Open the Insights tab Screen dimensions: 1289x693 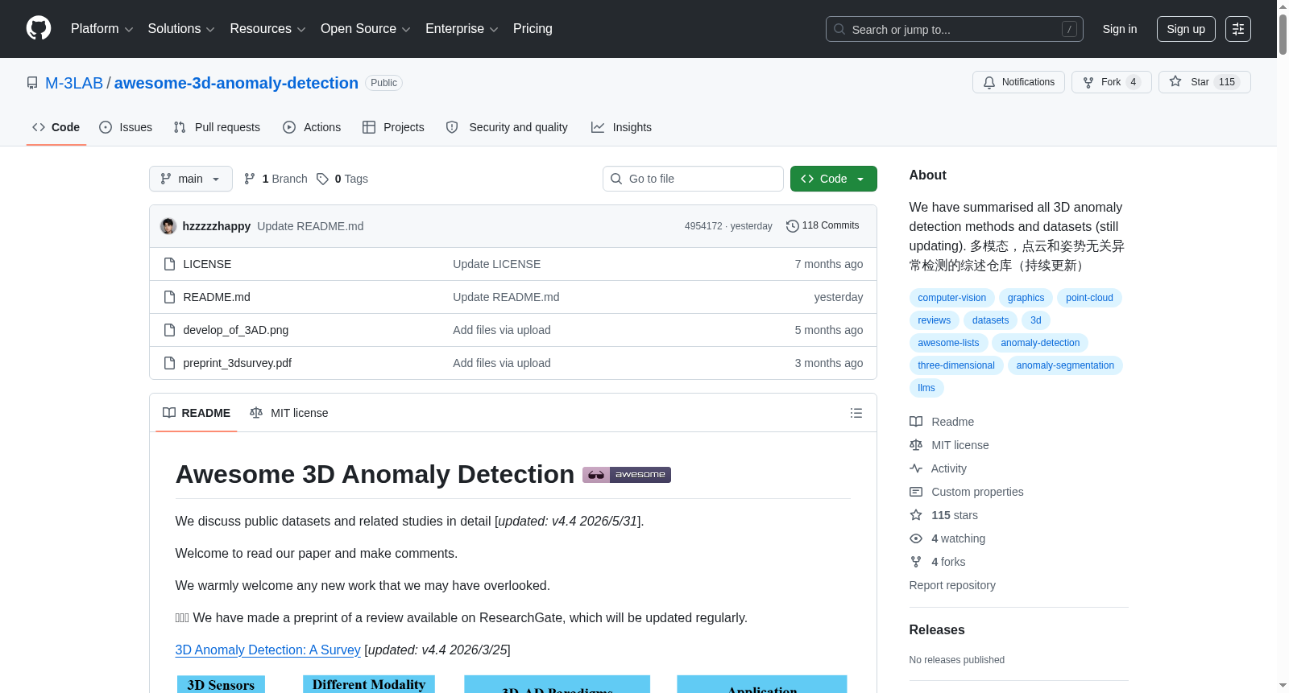(621, 127)
